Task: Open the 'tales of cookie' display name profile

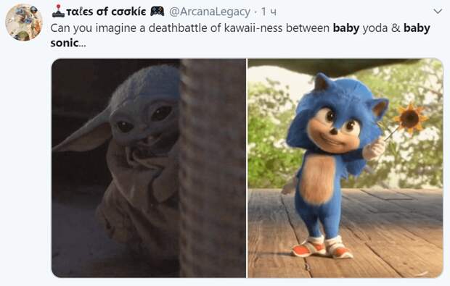Action: [106, 12]
